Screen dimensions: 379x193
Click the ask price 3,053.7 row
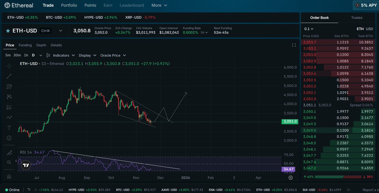point(338,42)
